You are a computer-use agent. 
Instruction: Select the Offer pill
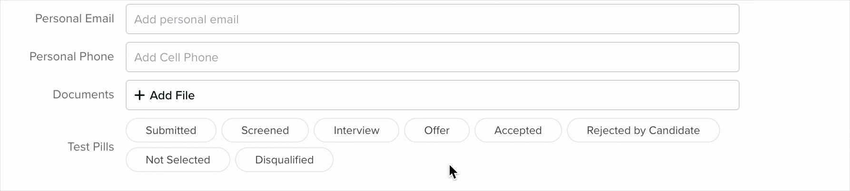437,130
